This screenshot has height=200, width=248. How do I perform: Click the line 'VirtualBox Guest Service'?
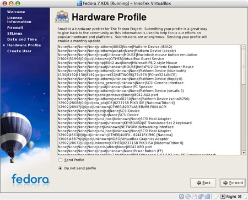pos(111,59)
